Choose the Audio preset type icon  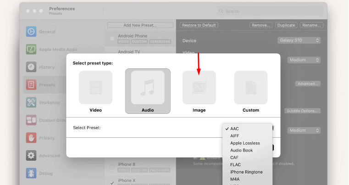point(148,88)
